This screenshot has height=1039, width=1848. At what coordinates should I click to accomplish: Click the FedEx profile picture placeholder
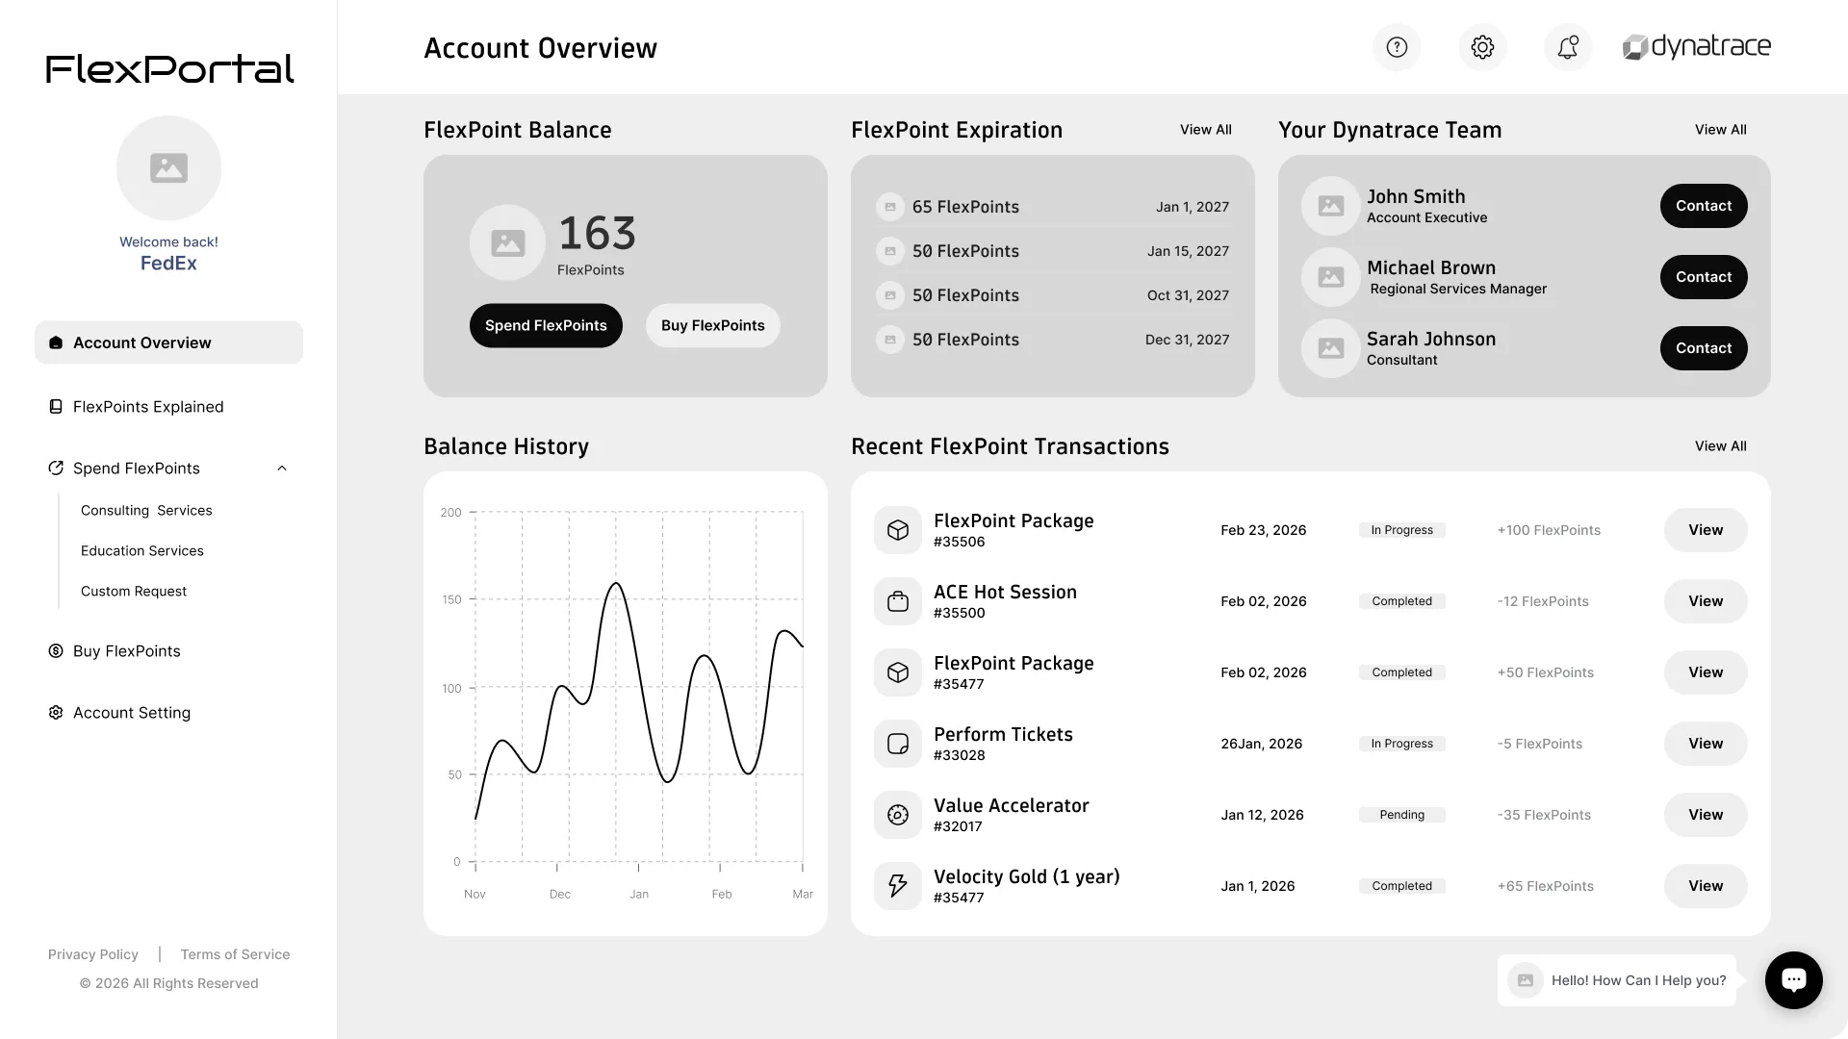(168, 168)
